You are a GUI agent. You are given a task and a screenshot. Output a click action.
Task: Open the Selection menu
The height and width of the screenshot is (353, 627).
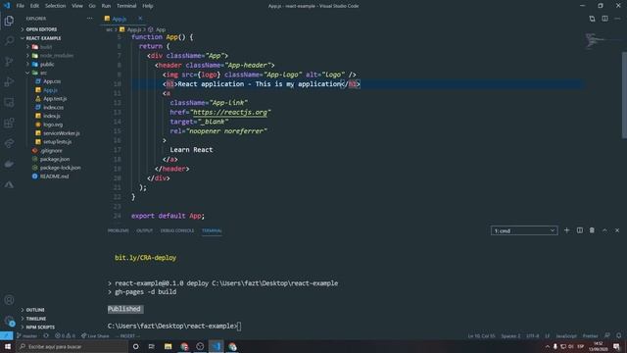(55, 6)
